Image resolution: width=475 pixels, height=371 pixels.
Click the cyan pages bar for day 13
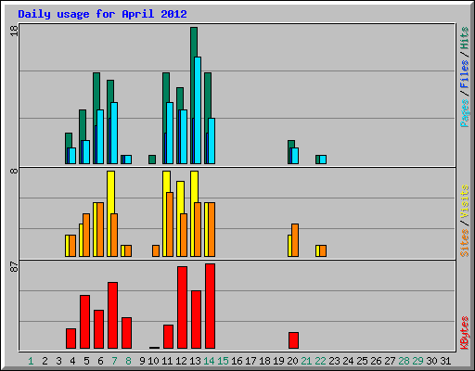(198, 110)
